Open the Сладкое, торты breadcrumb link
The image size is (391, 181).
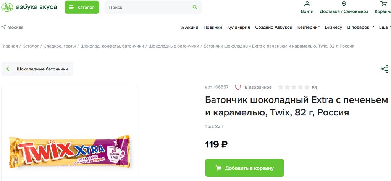point(60,46)
